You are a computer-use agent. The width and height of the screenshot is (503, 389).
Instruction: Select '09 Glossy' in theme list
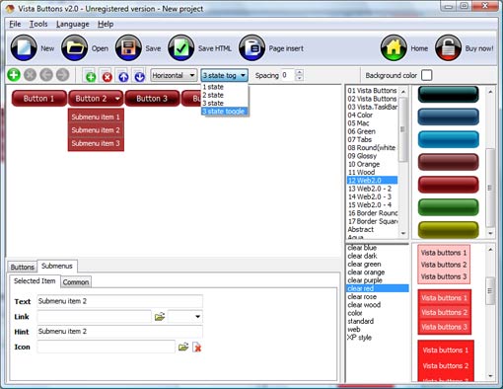[372, 156]
